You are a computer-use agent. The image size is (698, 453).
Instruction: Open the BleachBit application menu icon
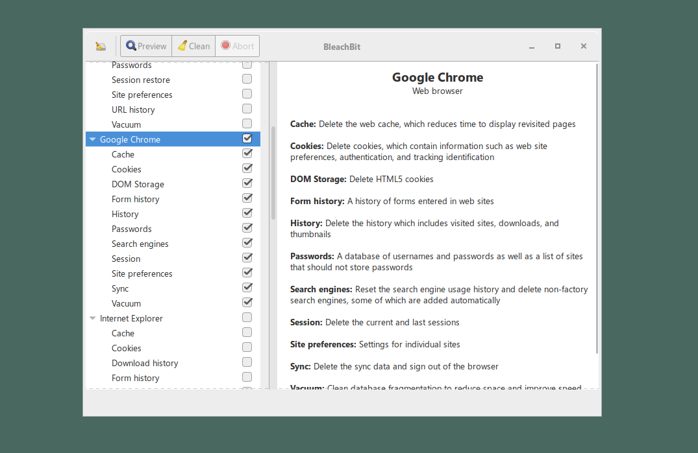pyautogui.click(x=101, y=46)
